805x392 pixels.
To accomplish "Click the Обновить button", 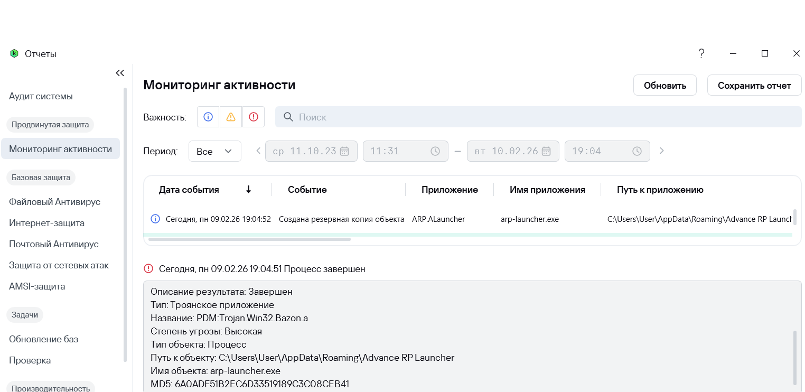I will pyautogui.click(x=664, y=86).
